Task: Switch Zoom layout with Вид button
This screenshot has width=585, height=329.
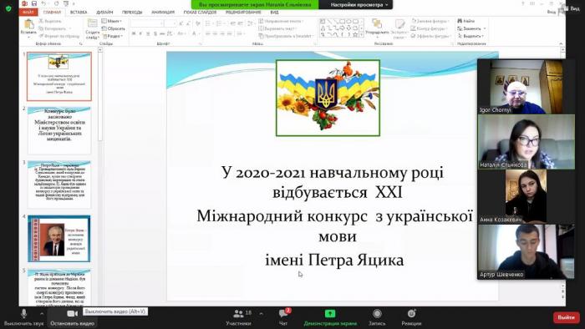Action: click(571, 8)
